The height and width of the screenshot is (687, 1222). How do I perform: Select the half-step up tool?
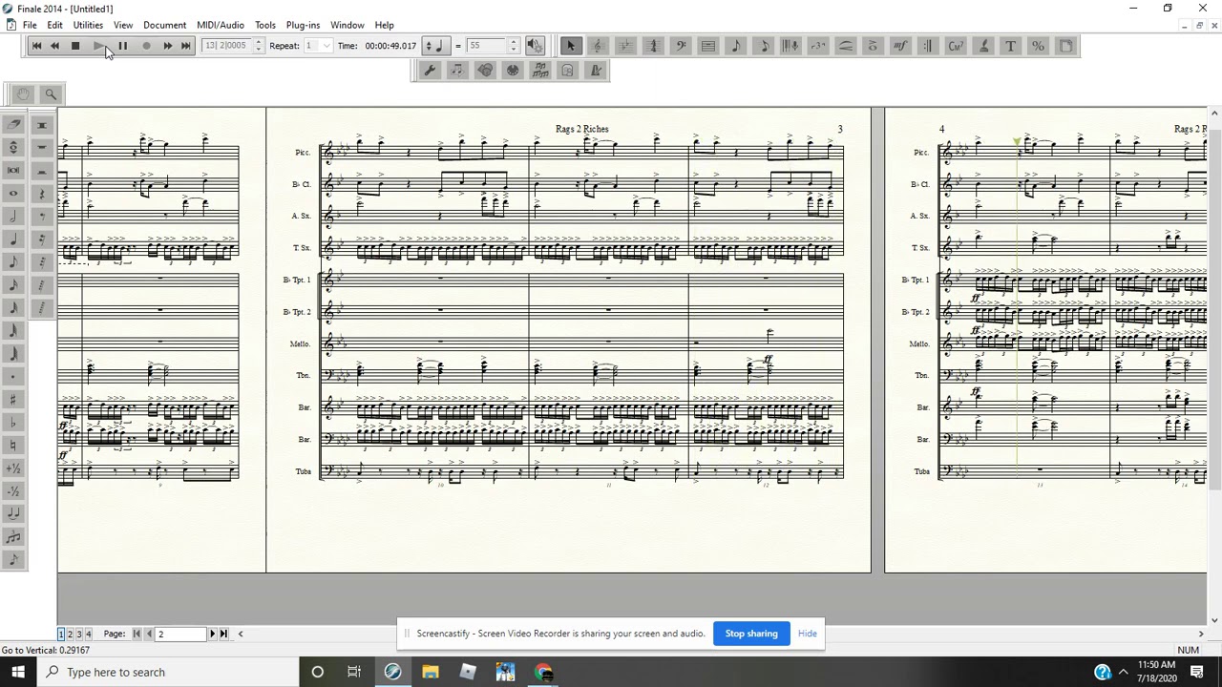click(x=13, y=468)
